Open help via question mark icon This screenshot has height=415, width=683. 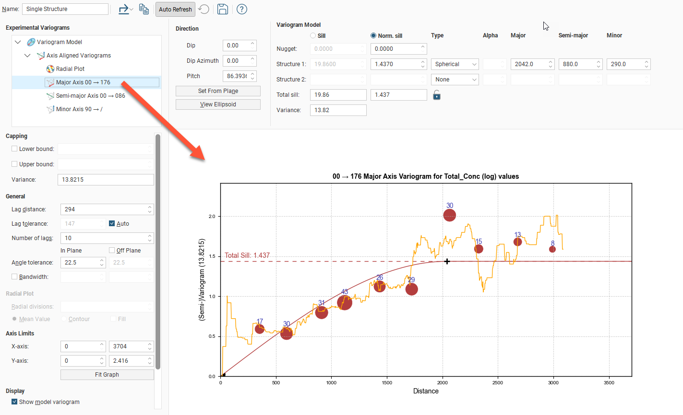point(242,9)
